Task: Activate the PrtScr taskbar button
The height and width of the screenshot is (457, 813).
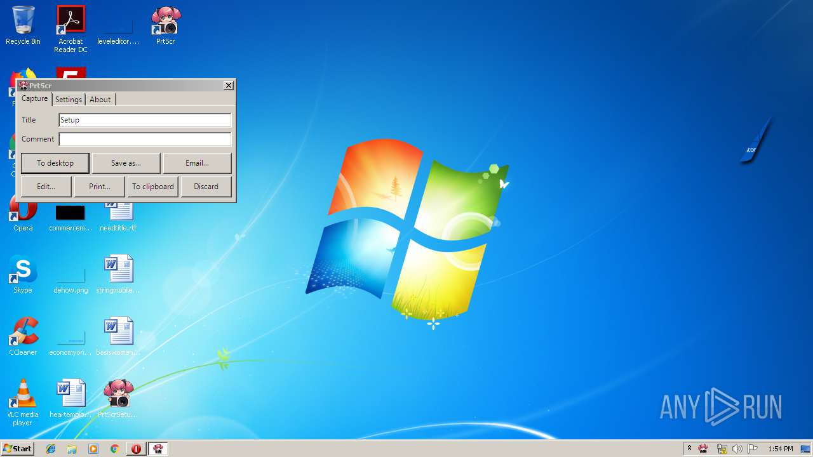Action: tap(158, 449)
